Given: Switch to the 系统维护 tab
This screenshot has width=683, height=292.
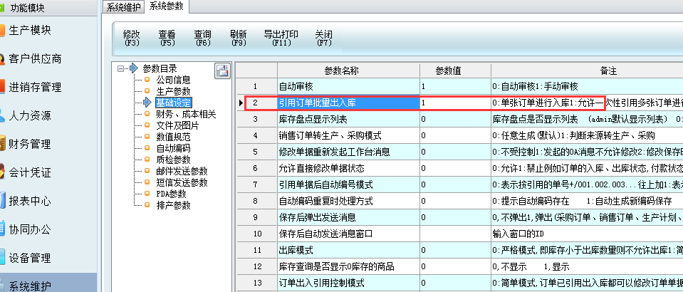Looking at the screenshot, I should click(x=124, y=6).
